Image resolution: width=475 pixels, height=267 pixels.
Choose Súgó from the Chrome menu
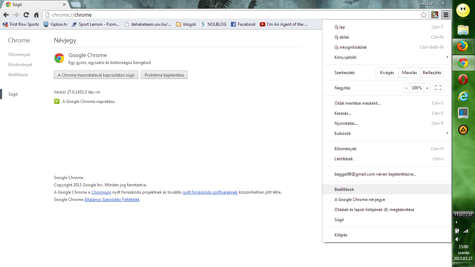(387, 220)
